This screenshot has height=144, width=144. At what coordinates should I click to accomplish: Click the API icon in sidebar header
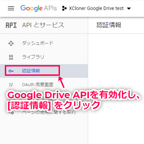pyautogui.click(x=11, y=25)
